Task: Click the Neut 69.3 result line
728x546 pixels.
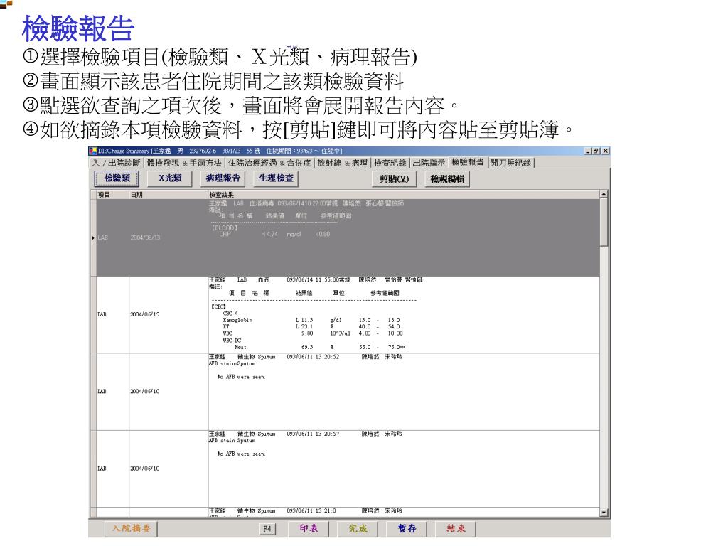Action: click(319, 347)
